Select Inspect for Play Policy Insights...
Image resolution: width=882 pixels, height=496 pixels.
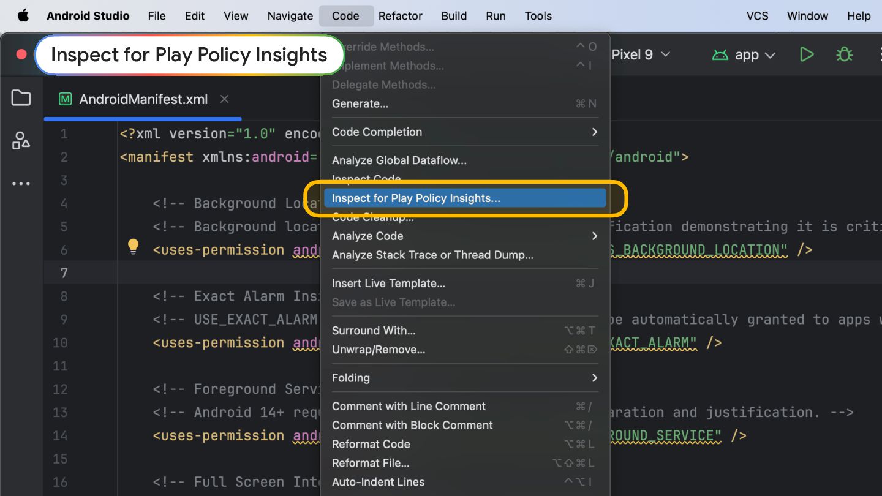[465, 198]
